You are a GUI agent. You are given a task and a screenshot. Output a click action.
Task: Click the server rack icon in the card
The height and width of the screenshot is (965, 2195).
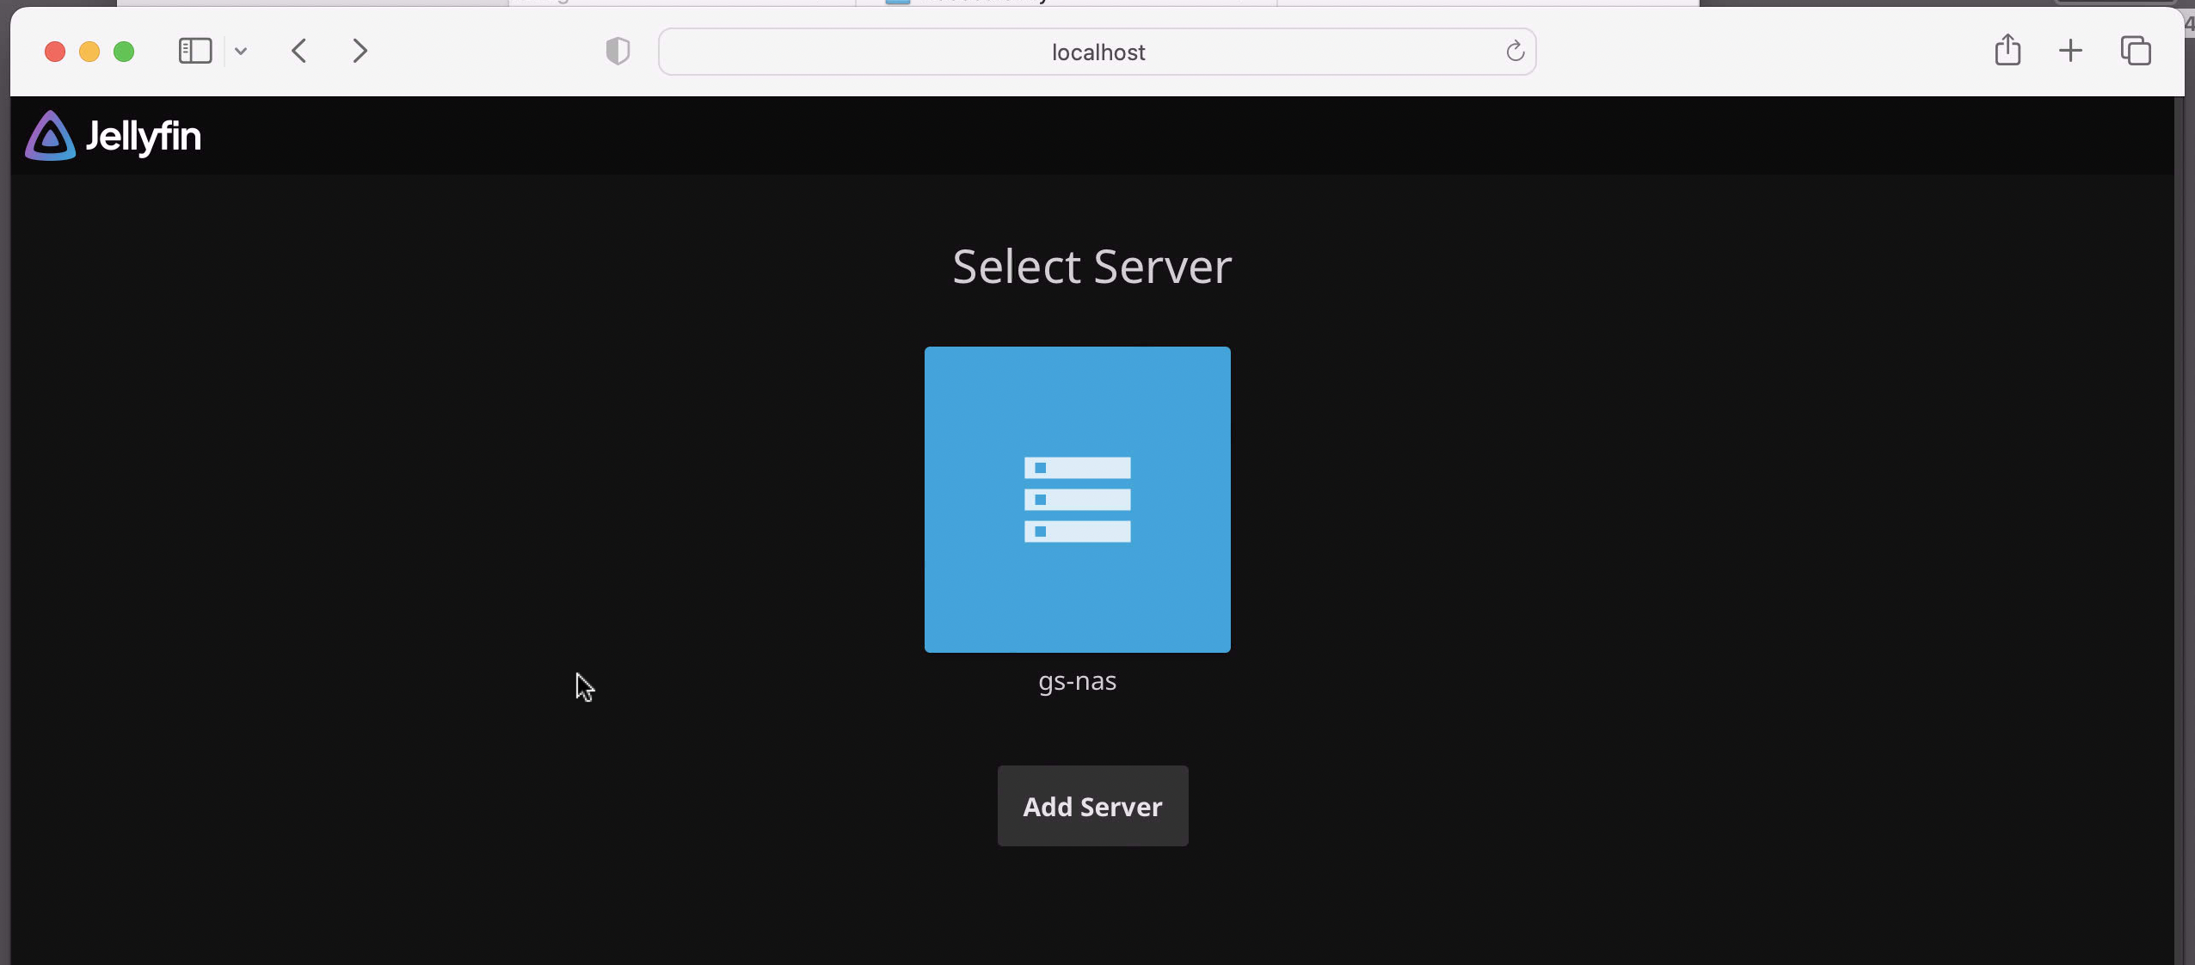pos(1077,500)
